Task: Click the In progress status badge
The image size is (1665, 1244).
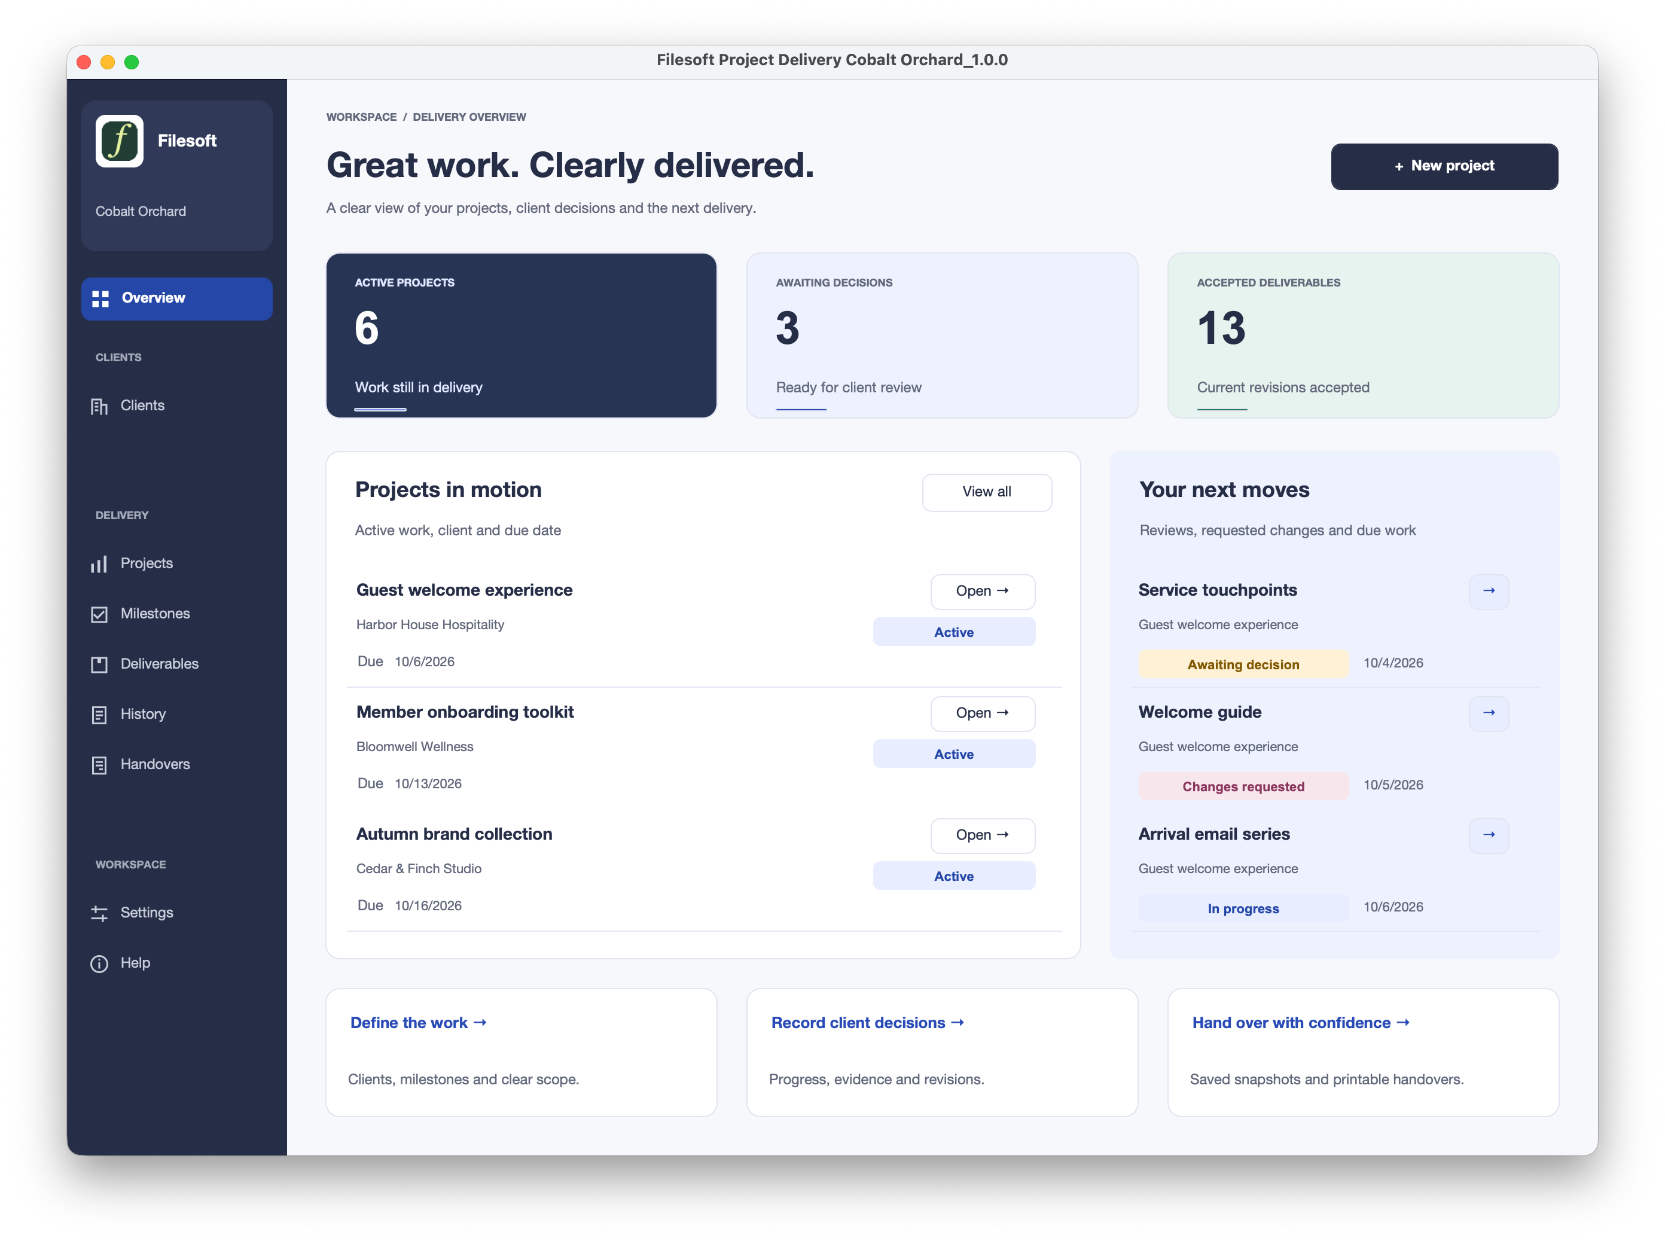Action: [x=1243, y=909]
